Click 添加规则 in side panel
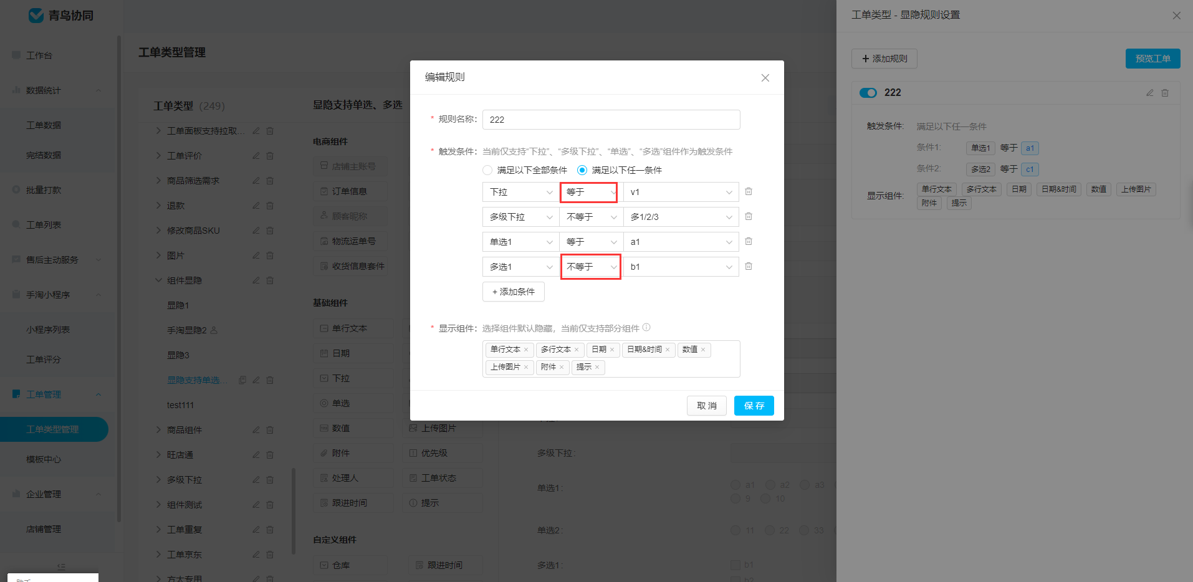1193x582 pixels. 884,59
